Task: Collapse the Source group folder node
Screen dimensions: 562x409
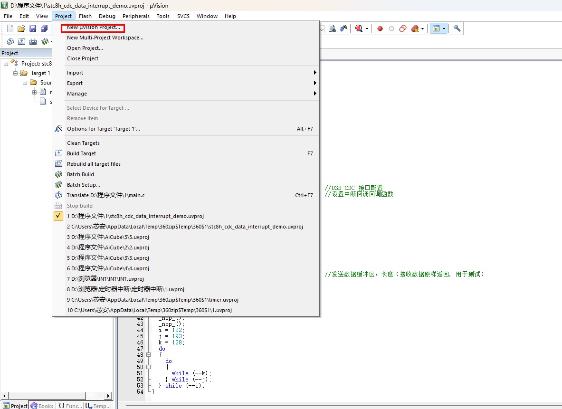Action: click(x=25, y=83)
